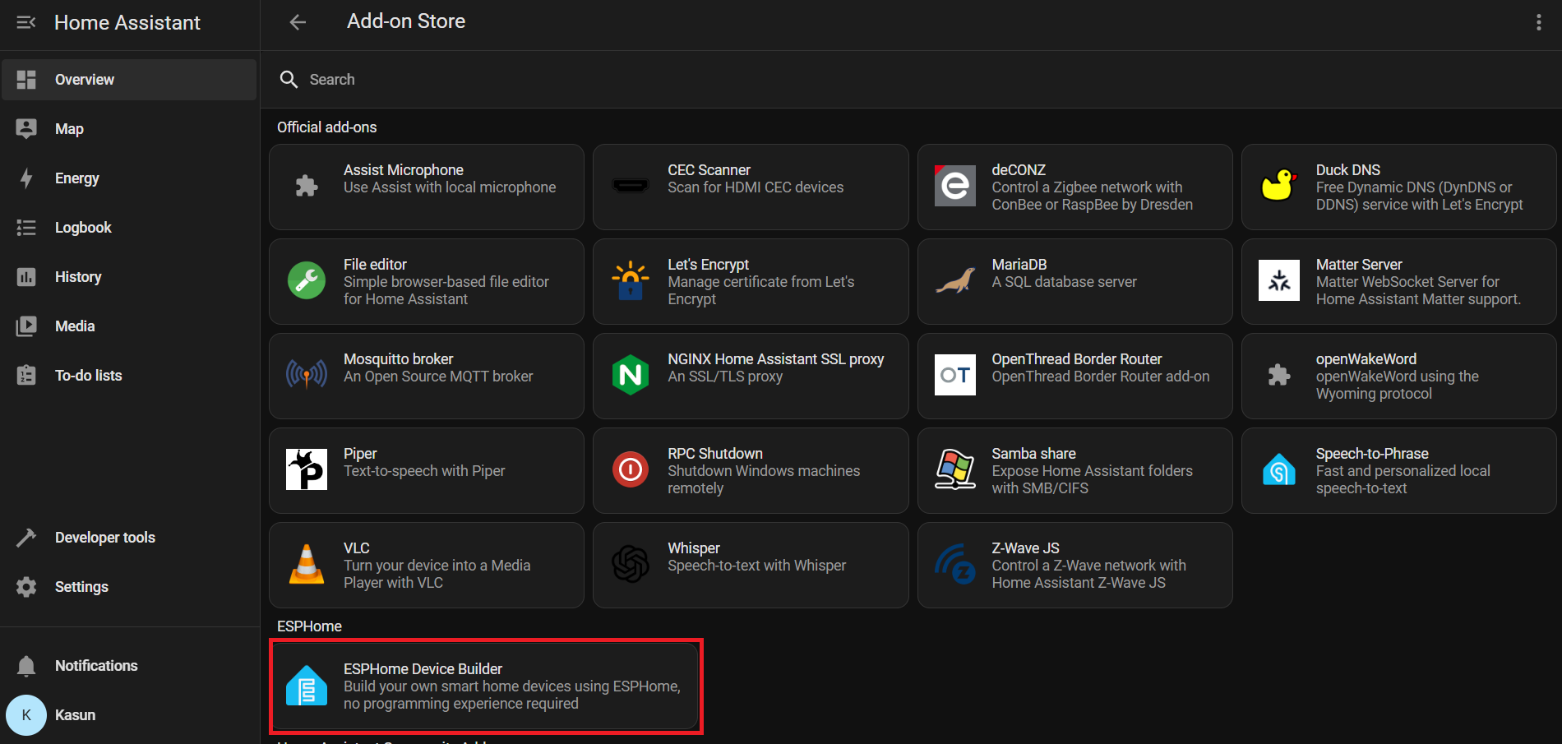Open the openWakeWord add-on title
The width and height of the screenshot is (1562, 744).
[1366, 359]
